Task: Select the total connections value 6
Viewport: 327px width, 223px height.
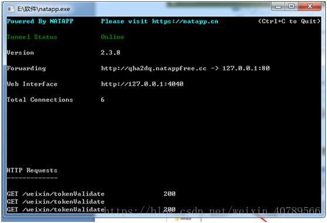Action: (x=103, y=100)
